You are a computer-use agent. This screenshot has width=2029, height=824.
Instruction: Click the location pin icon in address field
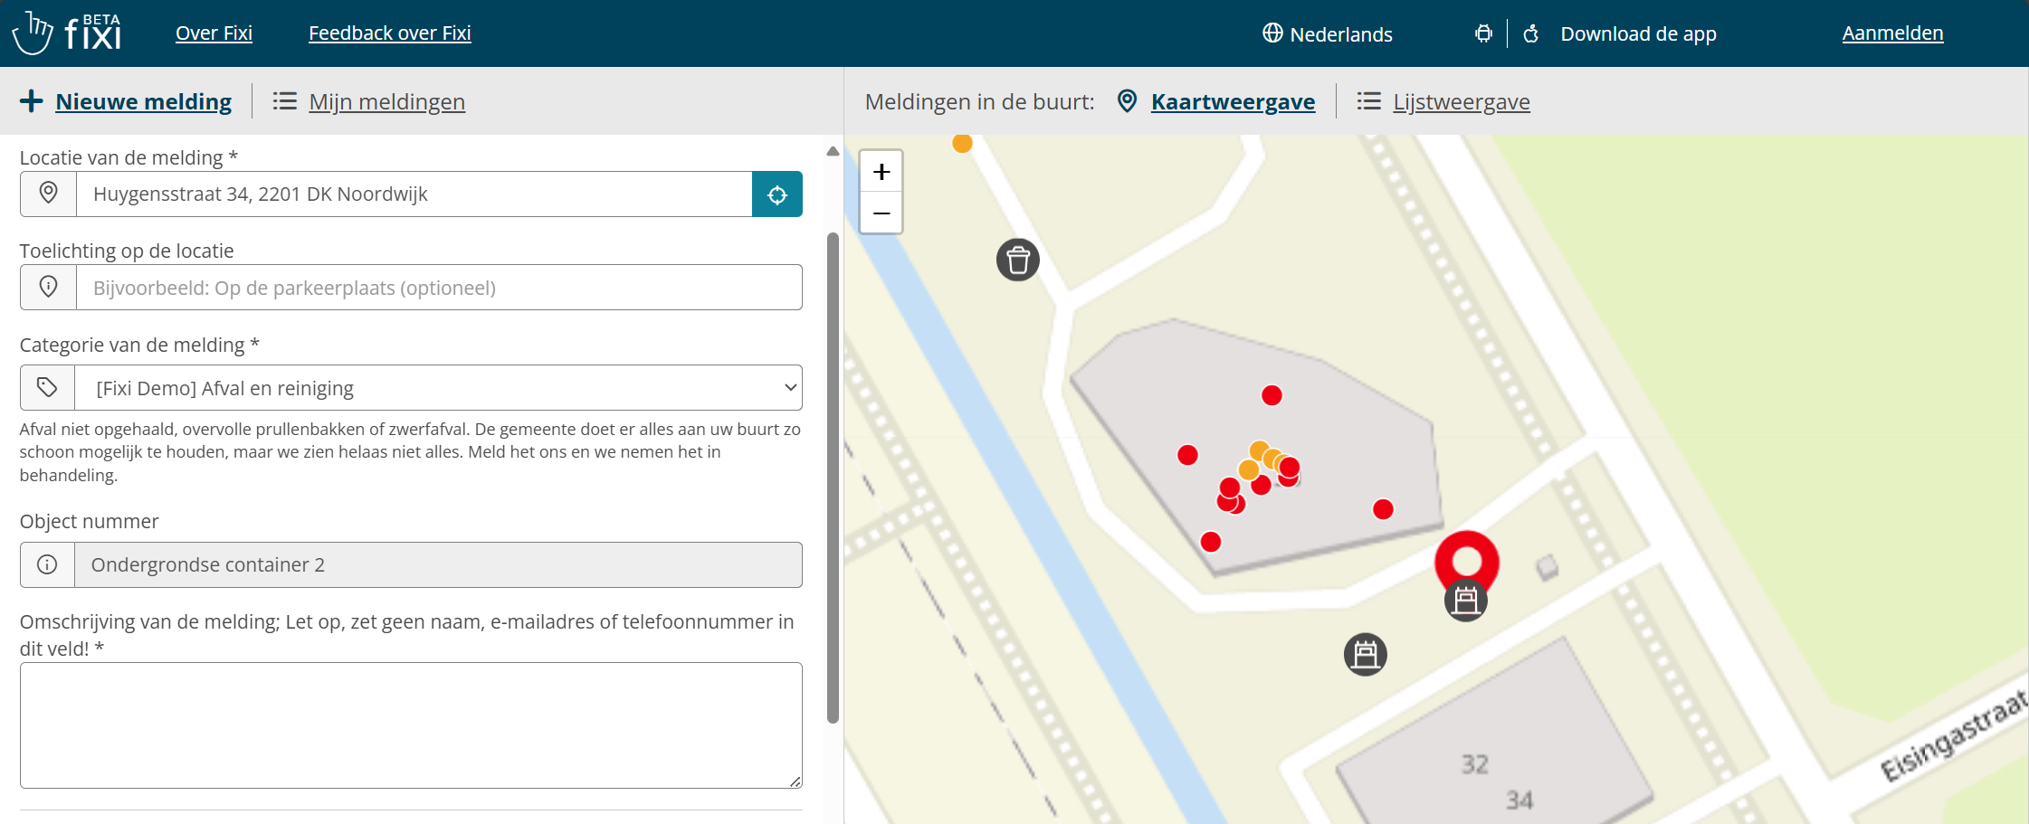(48, 194)
